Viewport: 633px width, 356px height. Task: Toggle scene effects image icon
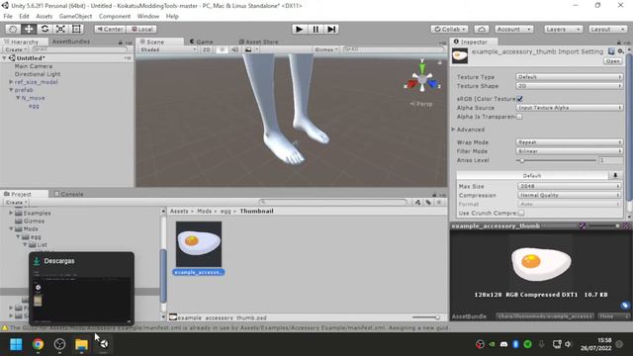(248, 49)
